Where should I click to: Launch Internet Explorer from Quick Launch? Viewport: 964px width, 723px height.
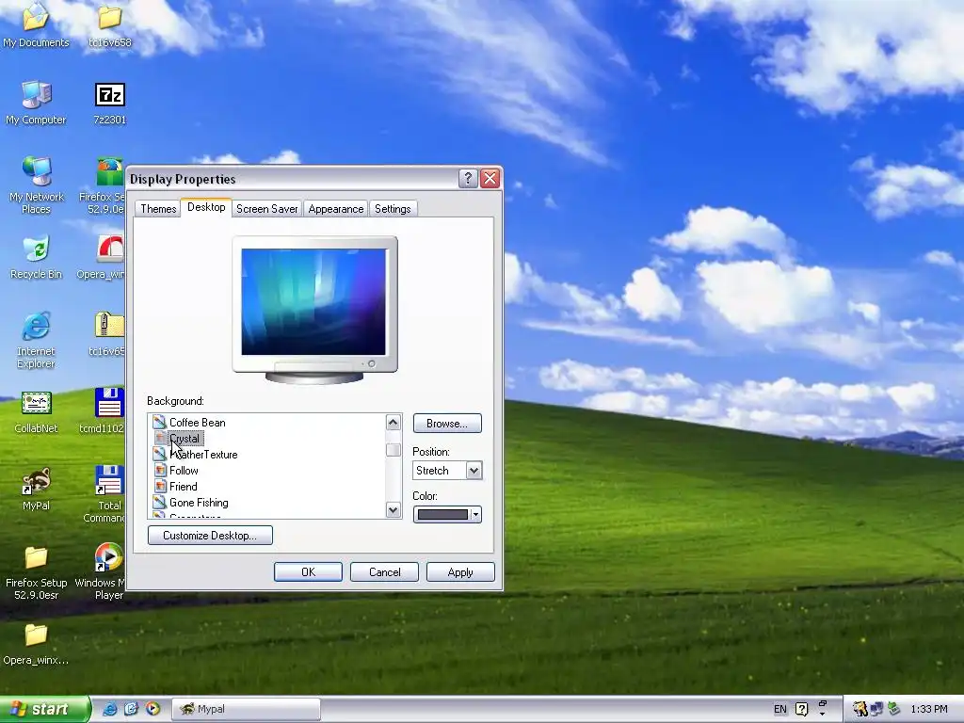coord(110,709)
